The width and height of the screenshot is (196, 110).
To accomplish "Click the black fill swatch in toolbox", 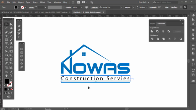I will pos(7,81).
